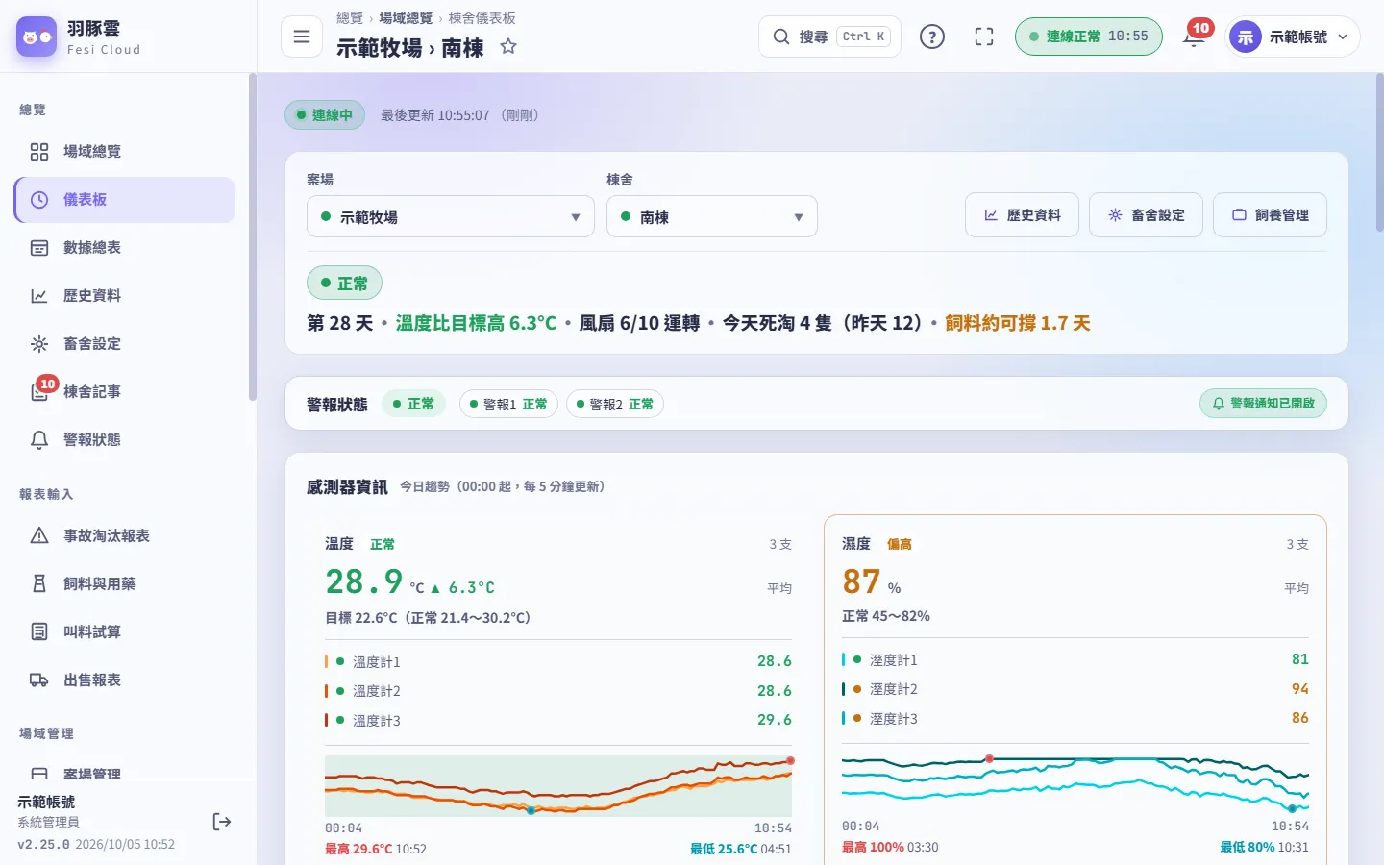Viewport: 1384px width, 865px height.
Task: Toggle 溼度計1 series in humidity chart
Action: coord(1075,659)
